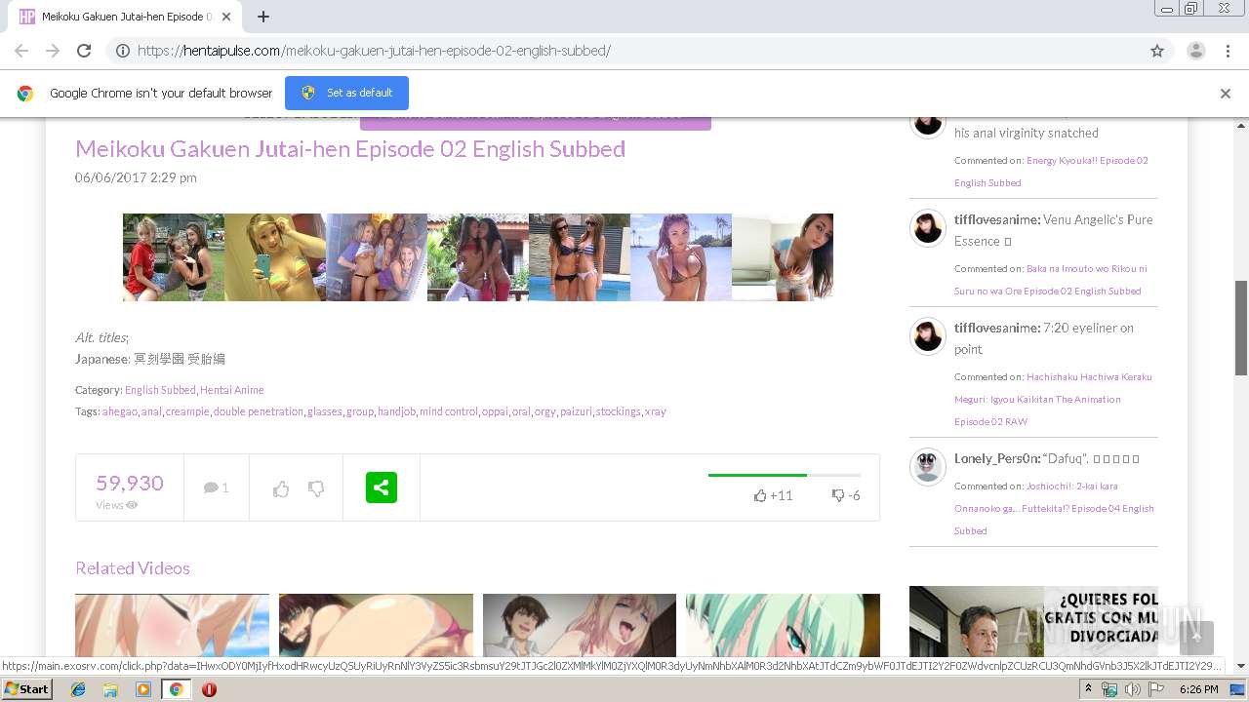
Task: Click the Chrome icon in taskbar
Action: [x=176, y=689]
